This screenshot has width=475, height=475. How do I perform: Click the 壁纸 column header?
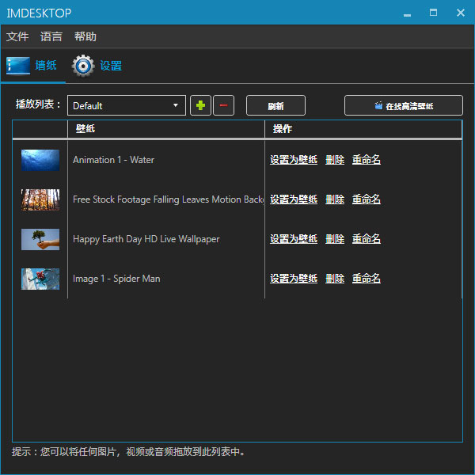[x=85, y=129]
